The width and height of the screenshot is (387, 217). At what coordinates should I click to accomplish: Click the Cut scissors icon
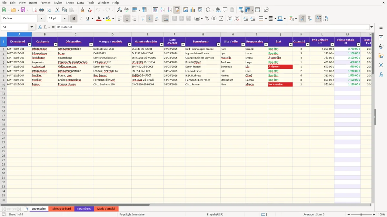57,10
